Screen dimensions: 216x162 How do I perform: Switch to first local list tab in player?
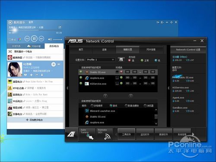coord(16,46)
